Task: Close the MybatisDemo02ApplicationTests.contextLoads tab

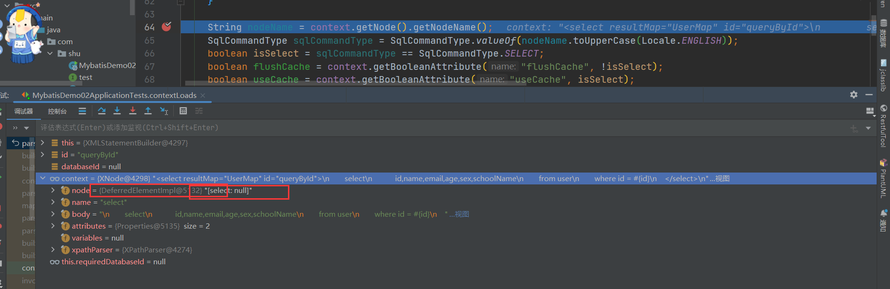Action: [x=203, y=96]
